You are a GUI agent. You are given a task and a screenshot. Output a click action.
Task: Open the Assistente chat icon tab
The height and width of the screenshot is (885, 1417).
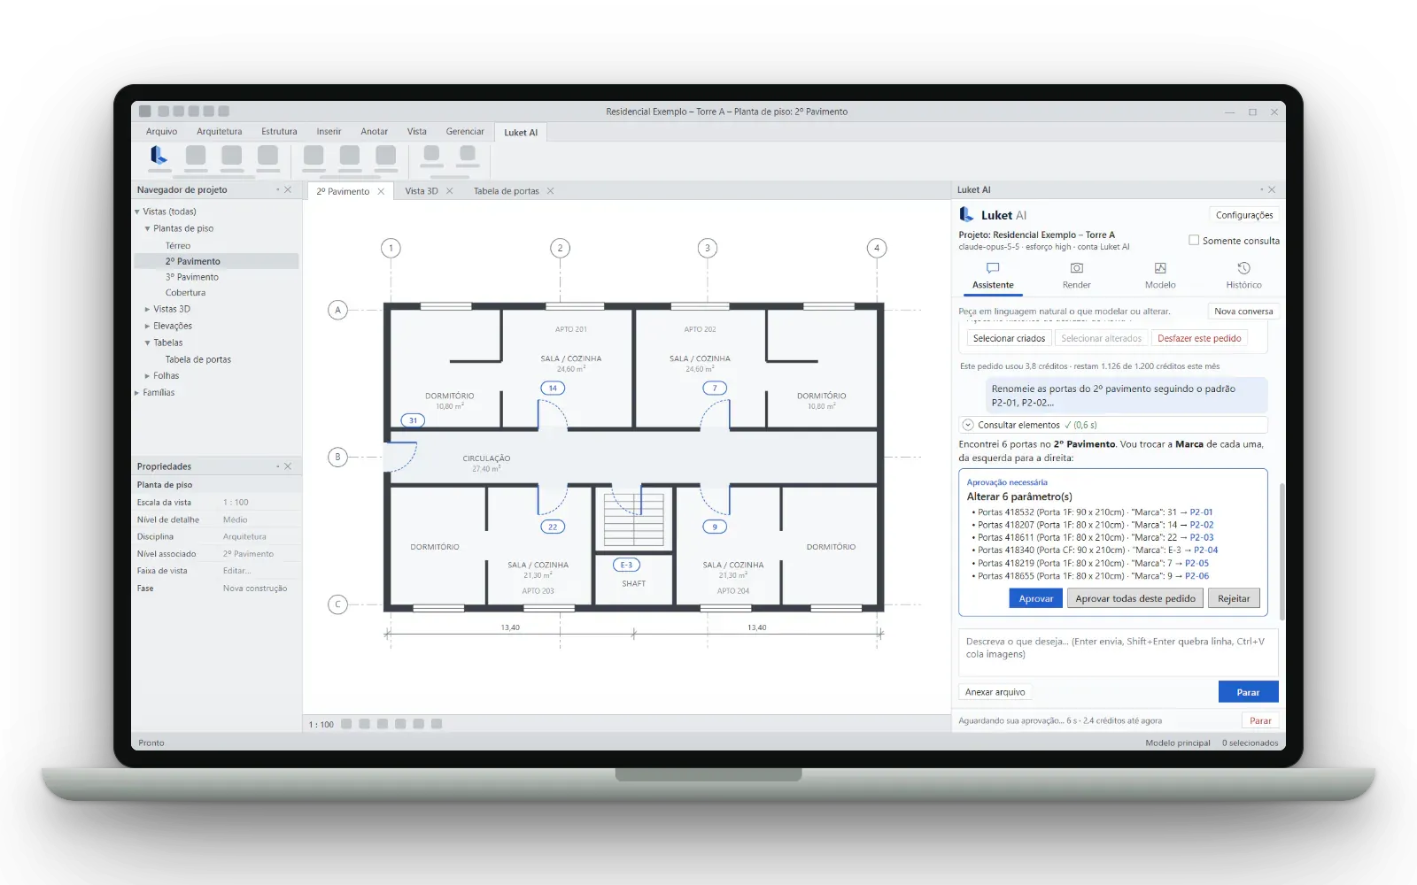(x=993, y=275)
